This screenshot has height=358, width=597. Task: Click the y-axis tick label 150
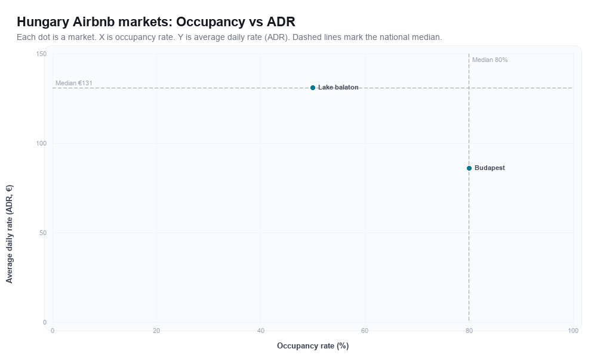(x=41, y=54)
